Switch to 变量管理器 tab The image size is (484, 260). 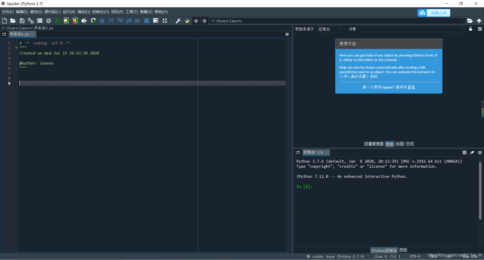(x=374, y=144)
